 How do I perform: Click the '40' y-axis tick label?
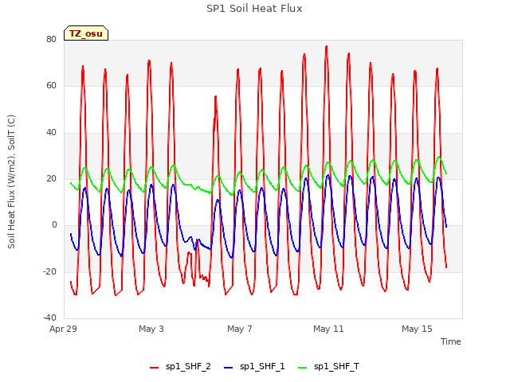coord(51,133)
